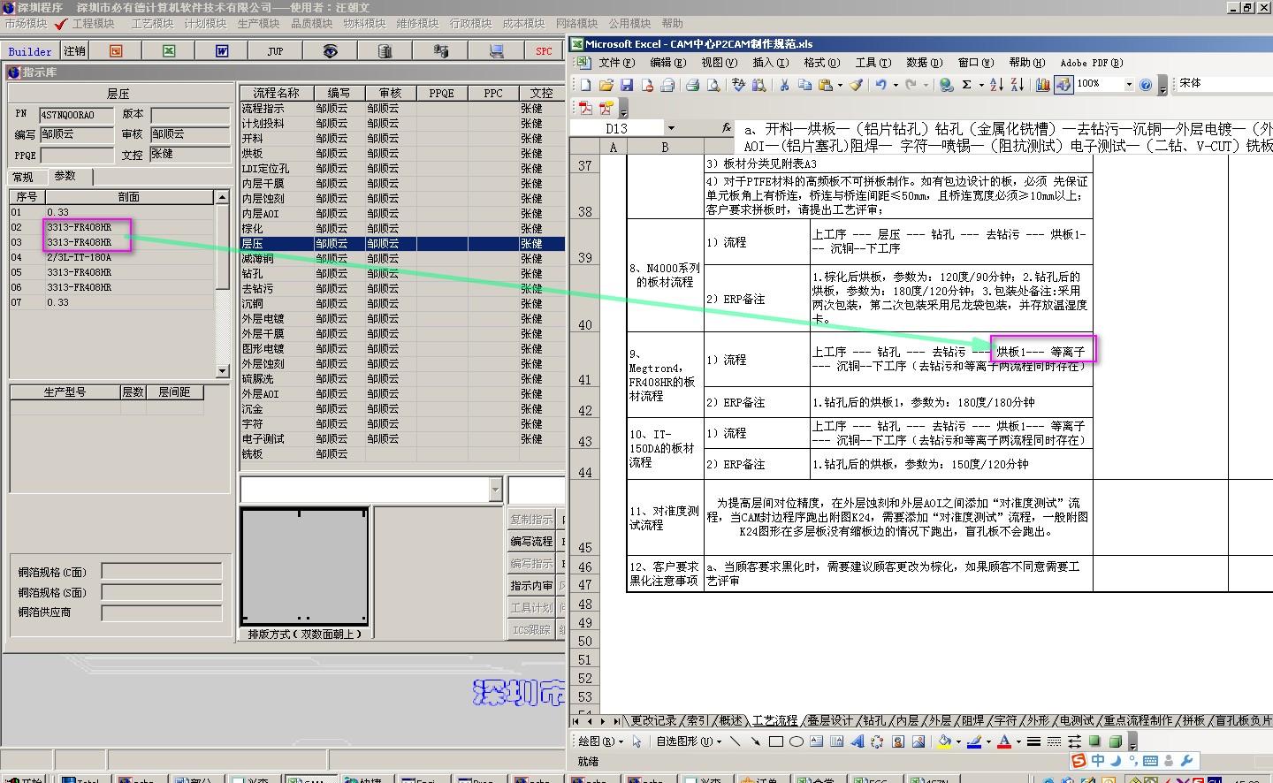The height and width of the screenshot is (783, 1273).
Task: Click first Adobe PDF convert icon
Action: pos(585,108)
